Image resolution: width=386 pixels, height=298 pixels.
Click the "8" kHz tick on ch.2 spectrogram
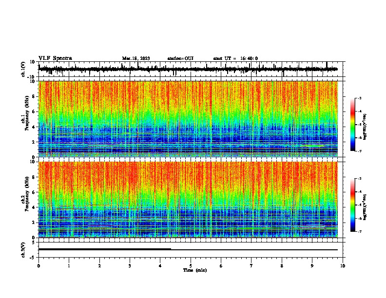tap(34, 177)
